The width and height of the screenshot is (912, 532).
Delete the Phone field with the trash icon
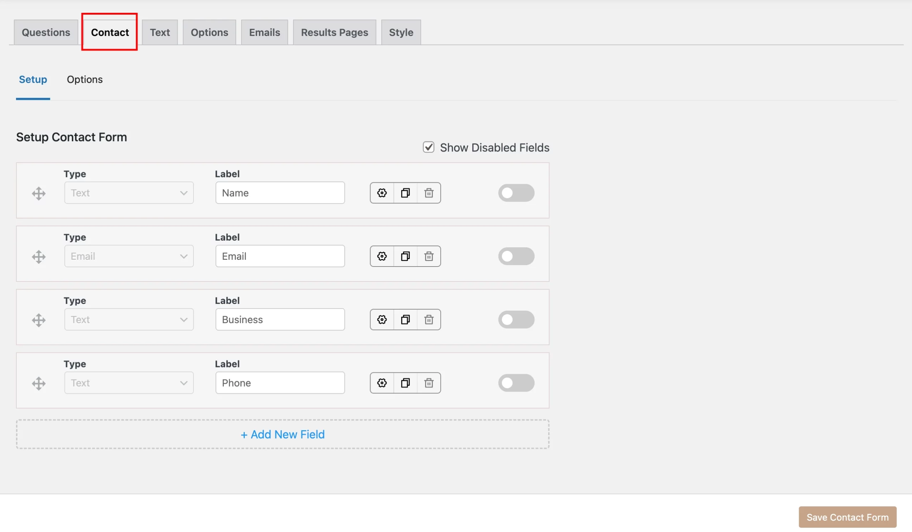coord(429,383)
